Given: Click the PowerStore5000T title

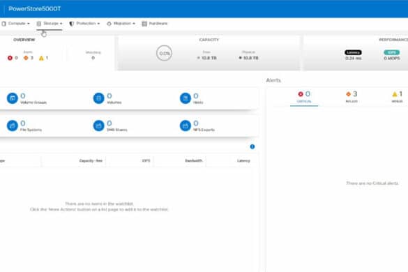Looking at the screenshot, I should click(35, 9).
